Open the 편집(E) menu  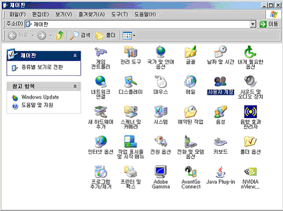(40, 14)
